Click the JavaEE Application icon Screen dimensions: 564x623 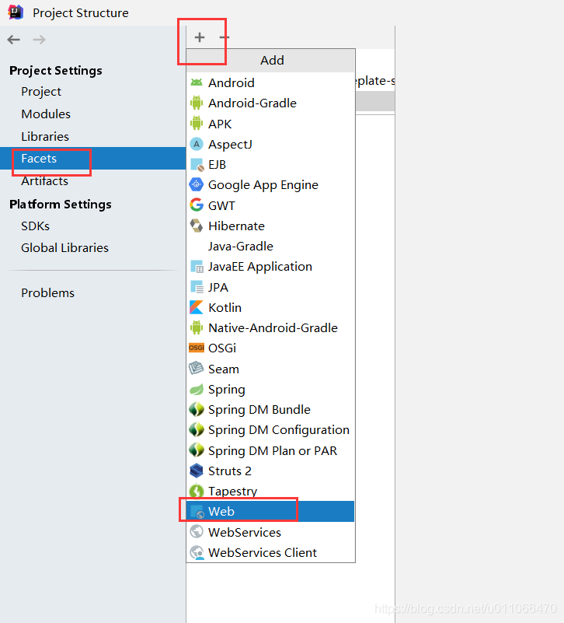pyautogui.click(x=197, y=267)
